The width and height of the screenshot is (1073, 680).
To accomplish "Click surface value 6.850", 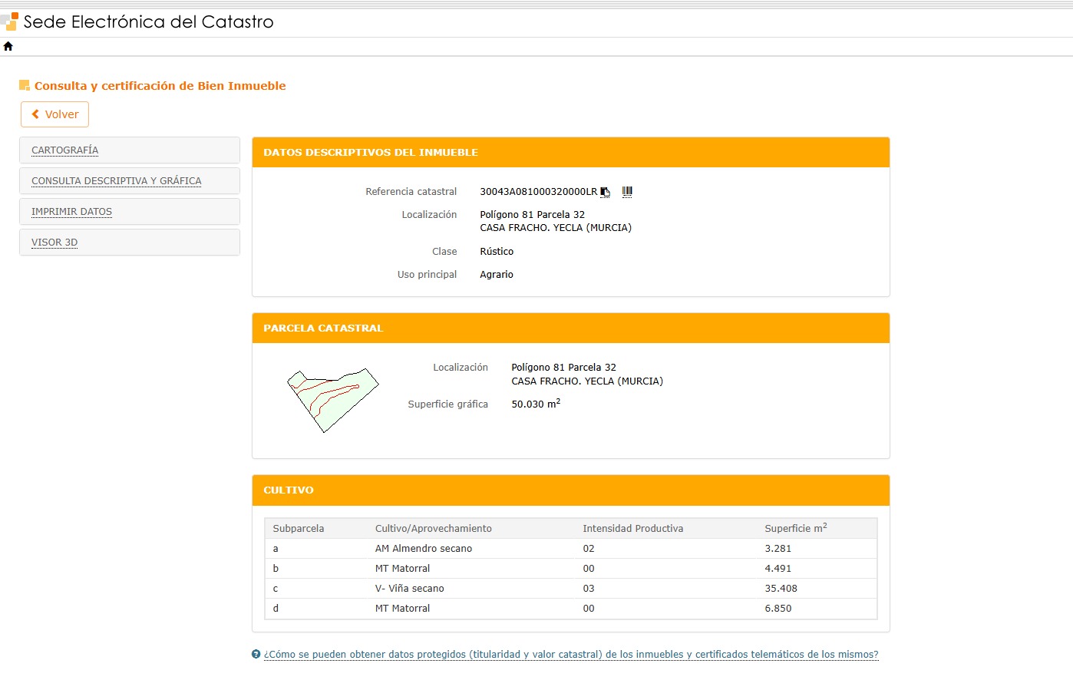I will pyautogui.click(x=778, y=609).
